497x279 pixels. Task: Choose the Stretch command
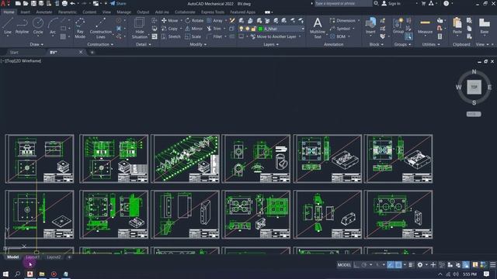[171, 36]
